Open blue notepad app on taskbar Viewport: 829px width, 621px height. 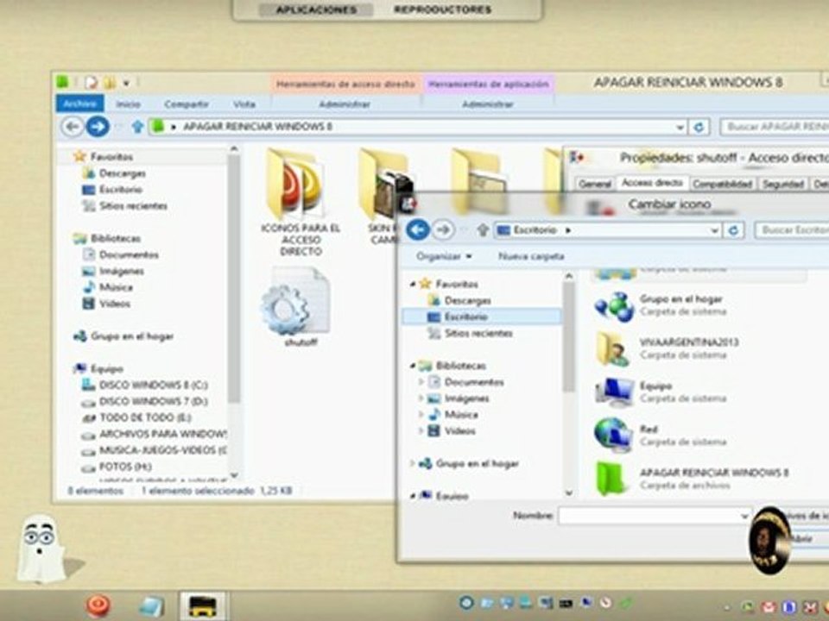coord(151,606)
